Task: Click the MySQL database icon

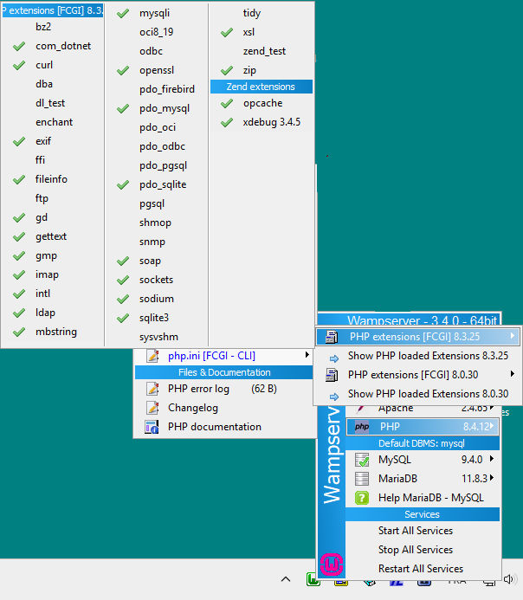Action: pyautogui.click(x=363, y=460)
